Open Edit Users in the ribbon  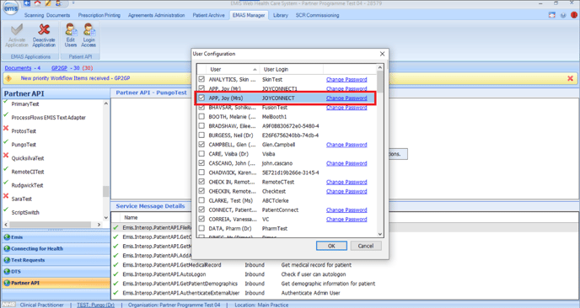[70, 35]
